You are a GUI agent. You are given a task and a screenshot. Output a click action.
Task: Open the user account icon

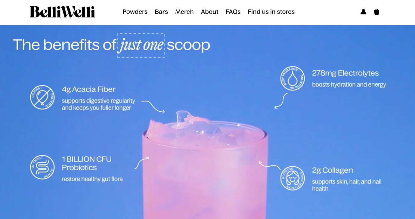coord(363,12)
